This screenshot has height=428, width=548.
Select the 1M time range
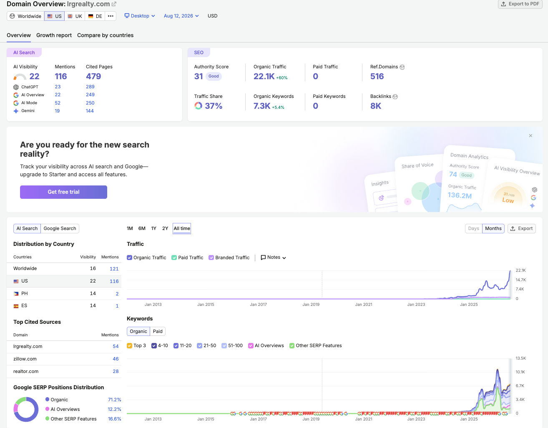[x=130, y=228]
